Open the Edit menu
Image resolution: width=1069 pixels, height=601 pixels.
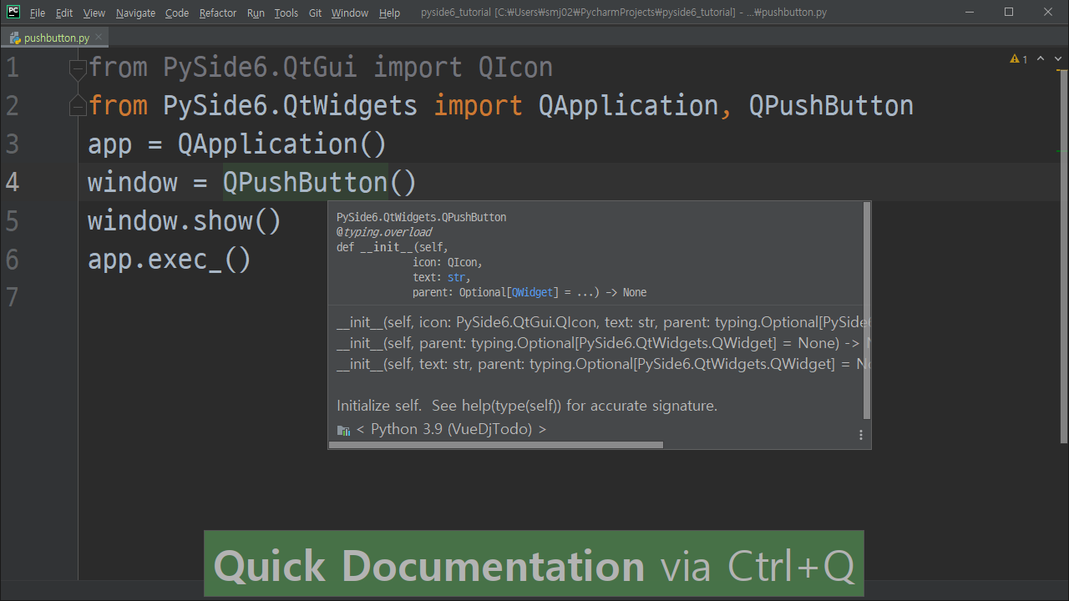(x=64, y=13)
